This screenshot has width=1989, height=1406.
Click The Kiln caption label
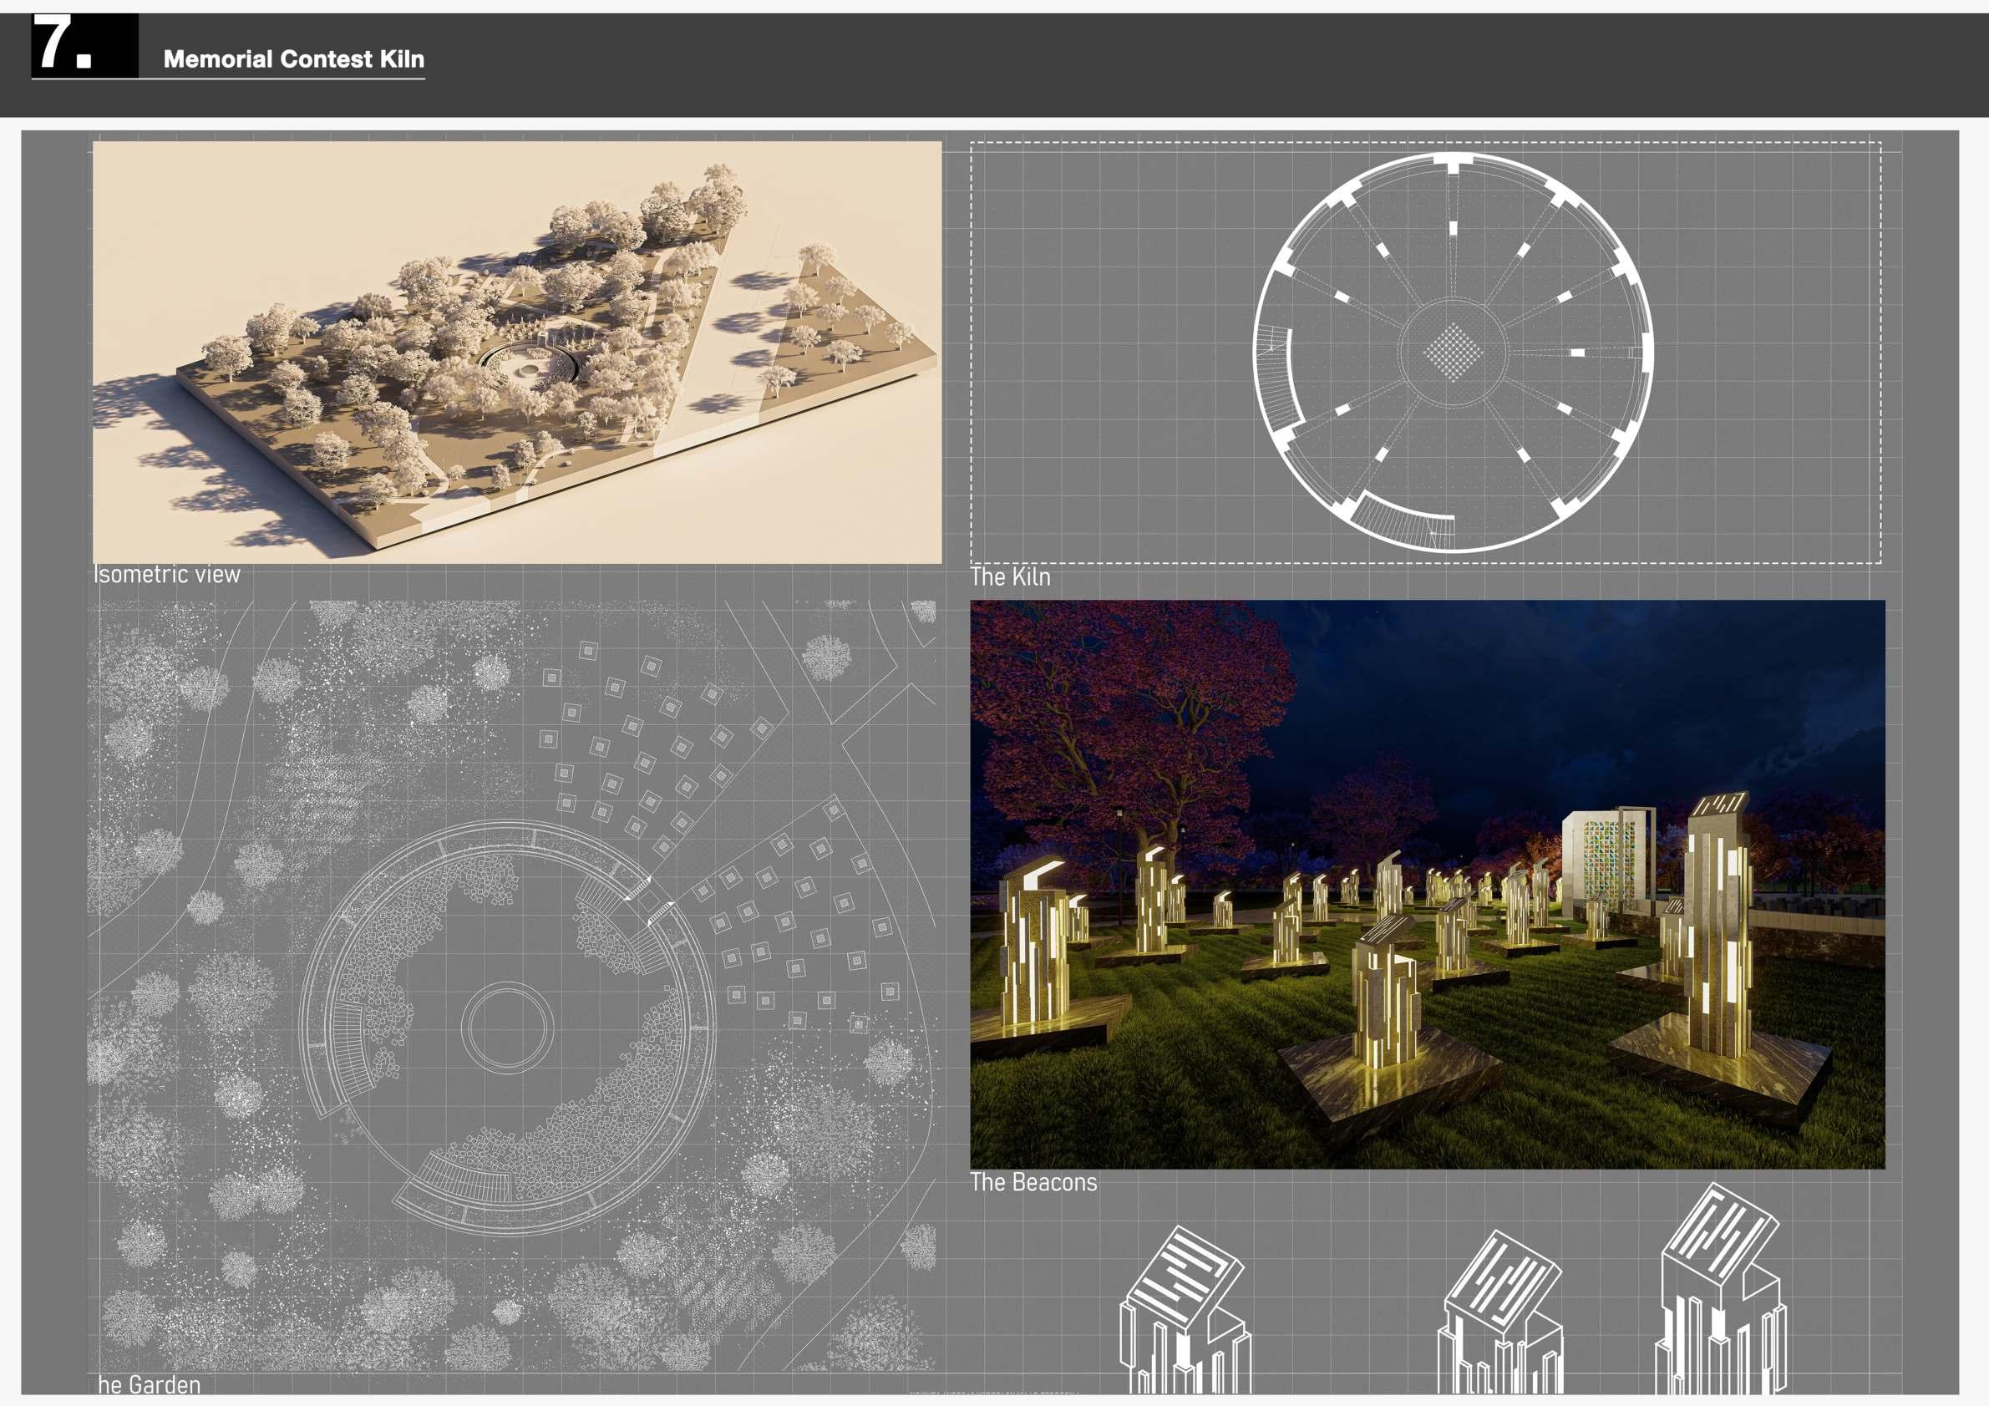[1010, 577]
